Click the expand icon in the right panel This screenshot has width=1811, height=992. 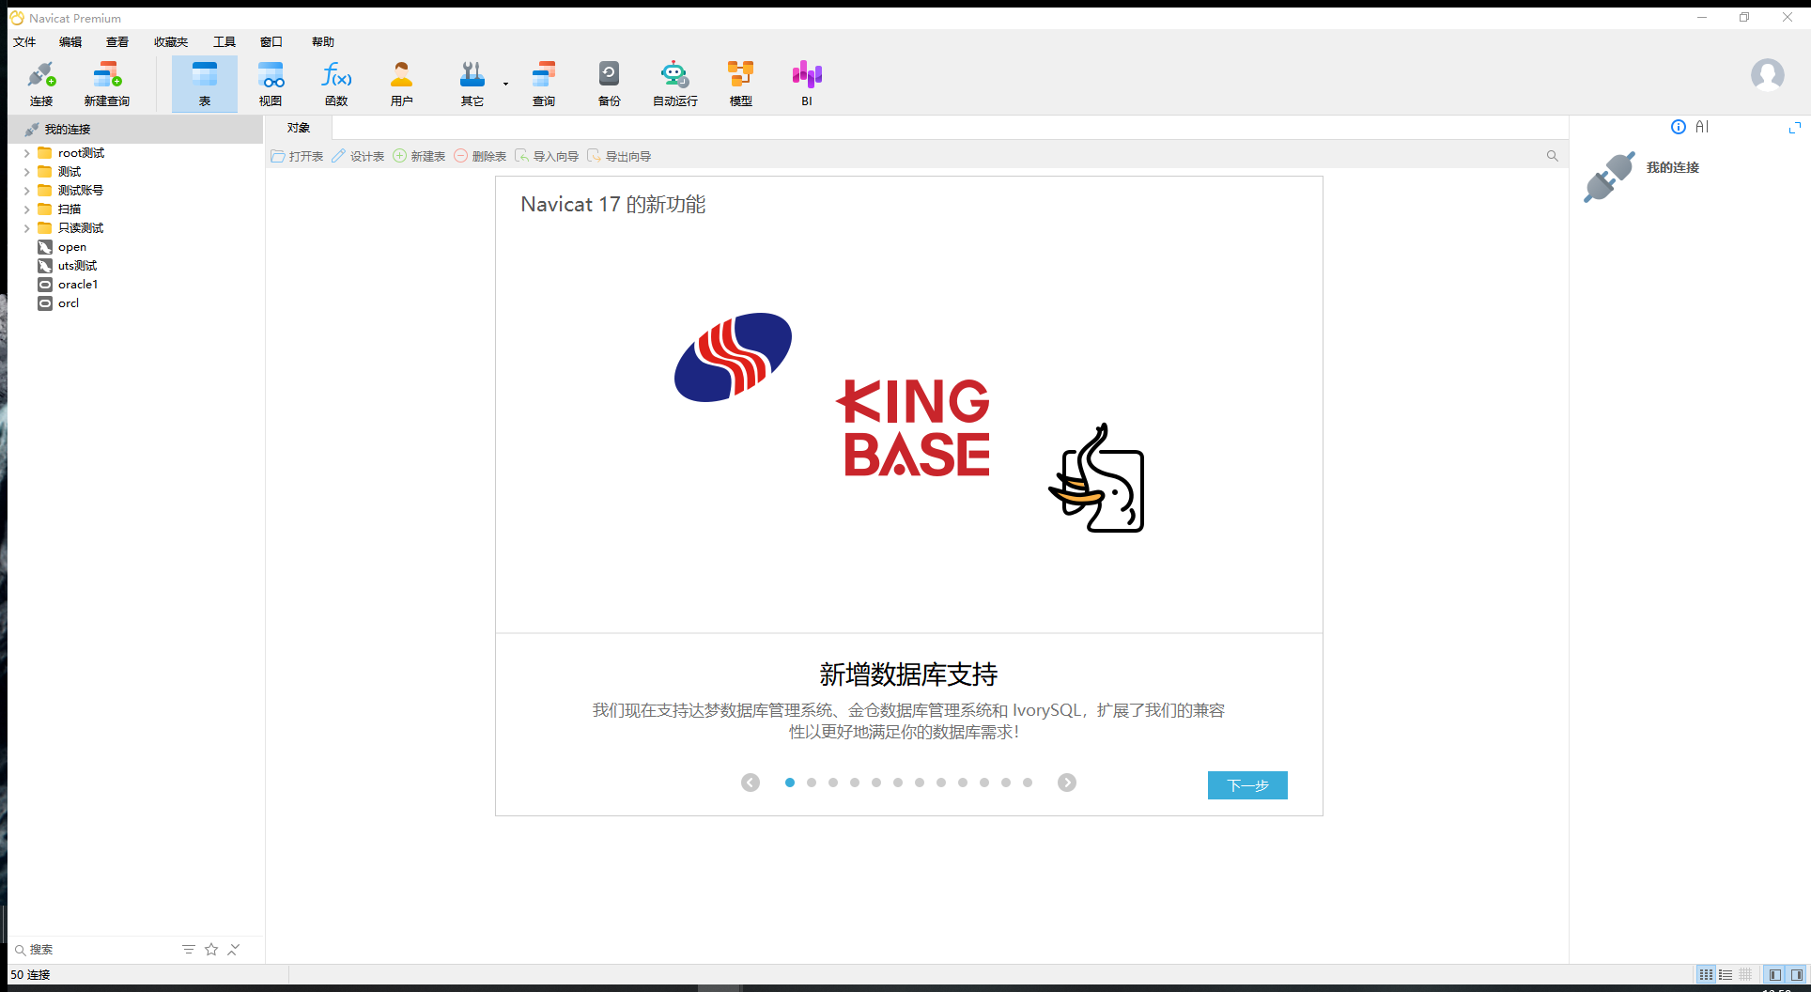coord(1795,127)
